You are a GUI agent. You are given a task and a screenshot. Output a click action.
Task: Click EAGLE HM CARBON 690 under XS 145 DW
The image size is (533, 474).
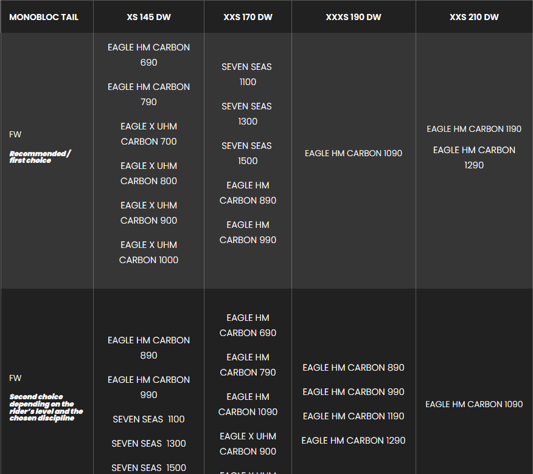click(148, 55)
